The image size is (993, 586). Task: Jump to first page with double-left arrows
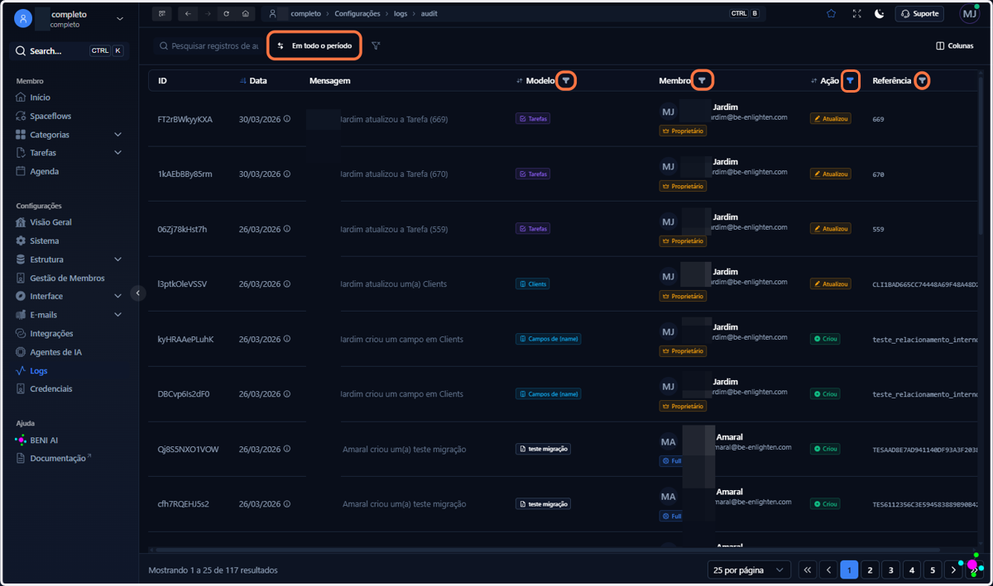(x=808, y=570)
